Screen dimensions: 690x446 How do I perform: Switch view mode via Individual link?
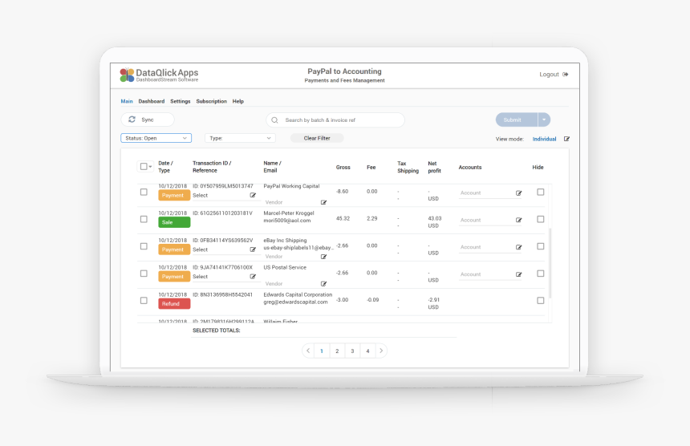click(x=544, y=139)
